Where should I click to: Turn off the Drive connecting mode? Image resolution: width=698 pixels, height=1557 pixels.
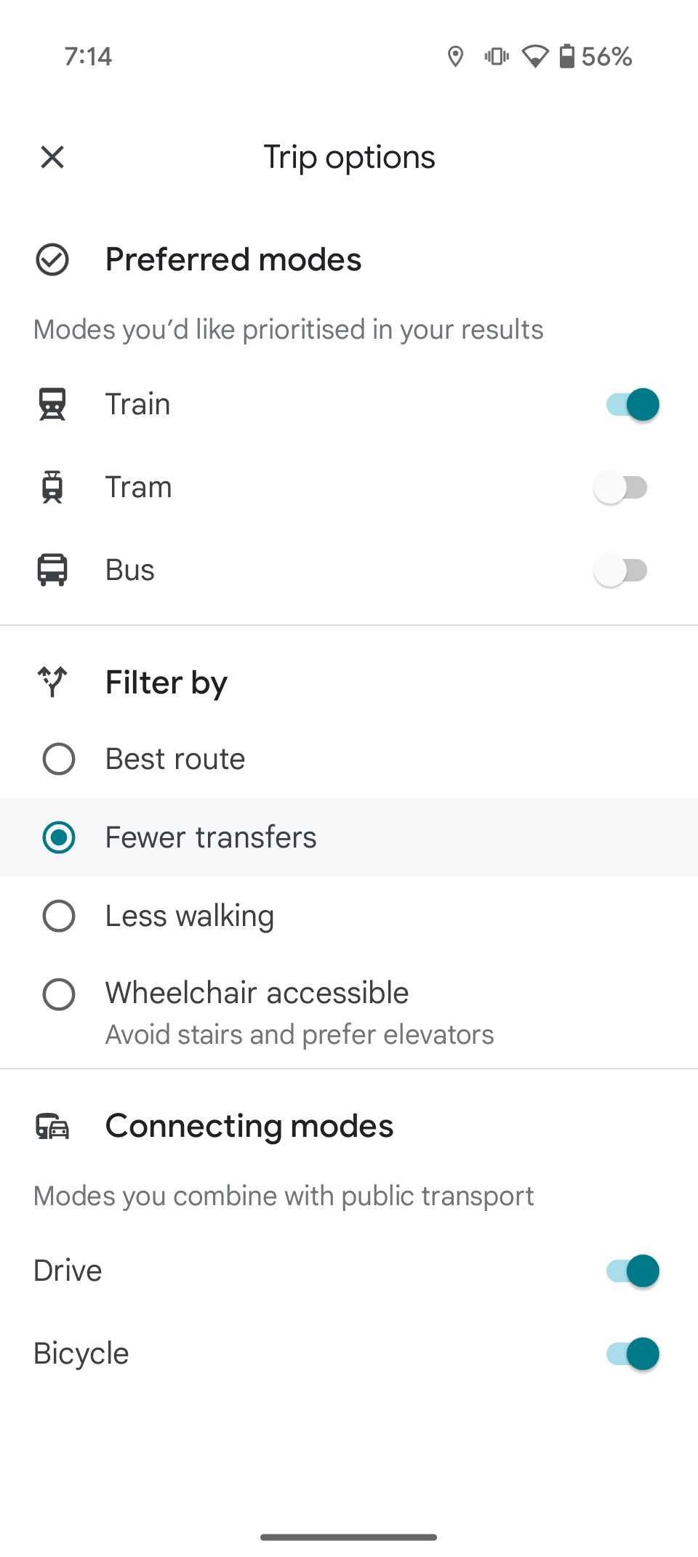tap(633, 1271)
